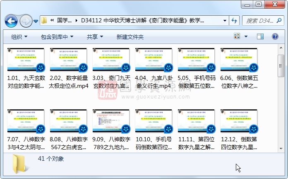Refresh the folder view
Screen dimensions: 288x179
(x=234, y=21)
